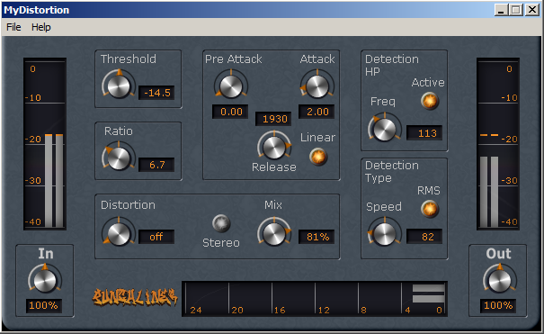Click the Threshold knob

119,86
